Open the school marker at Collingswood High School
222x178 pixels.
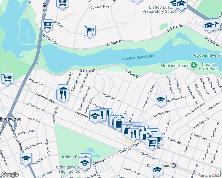tap(85, 164)
